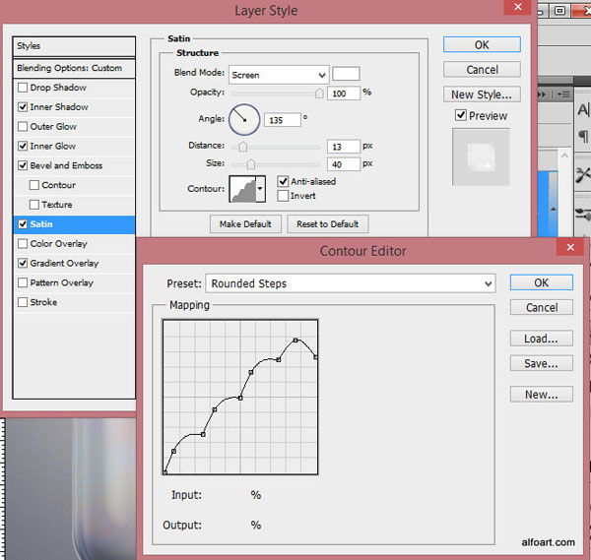This screenshot has height=560, width=591.
Task: Click the panel scroll-up arrow
Action: coord(564,156)
